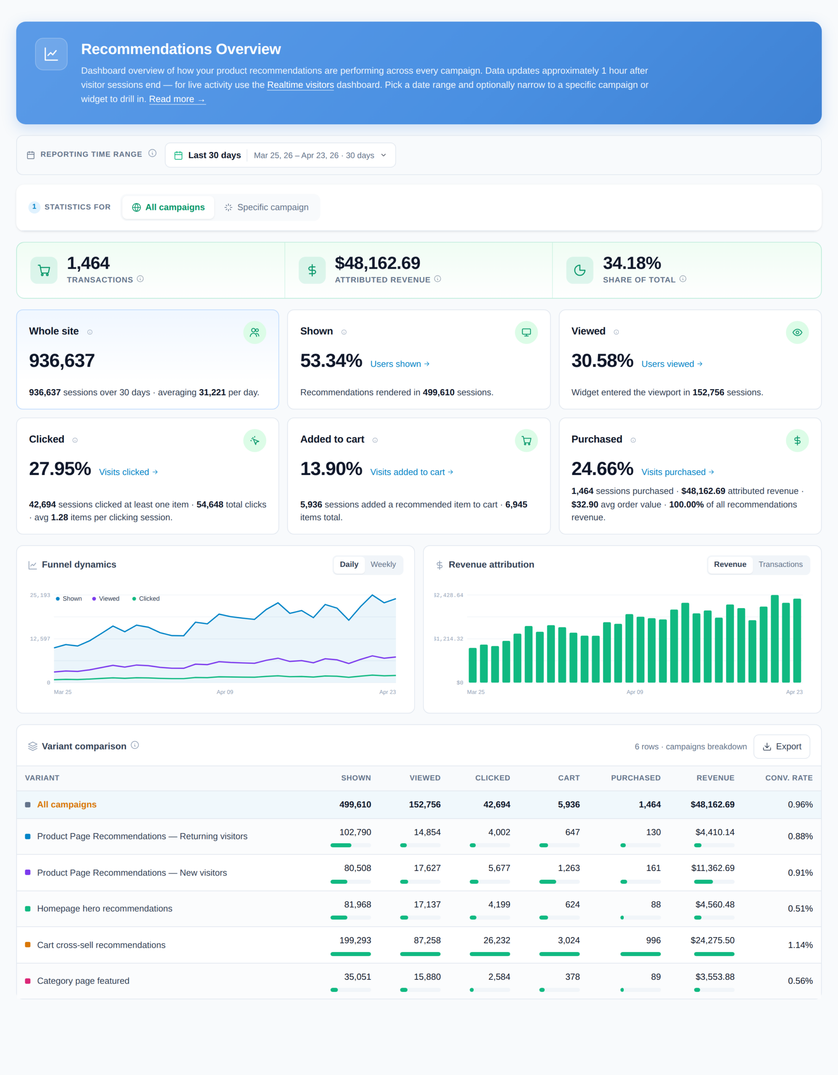The width and height of the screenshot is (838, 1075).
Task: Sort table by Conv. Rate column header
Action: pos(789,778)
